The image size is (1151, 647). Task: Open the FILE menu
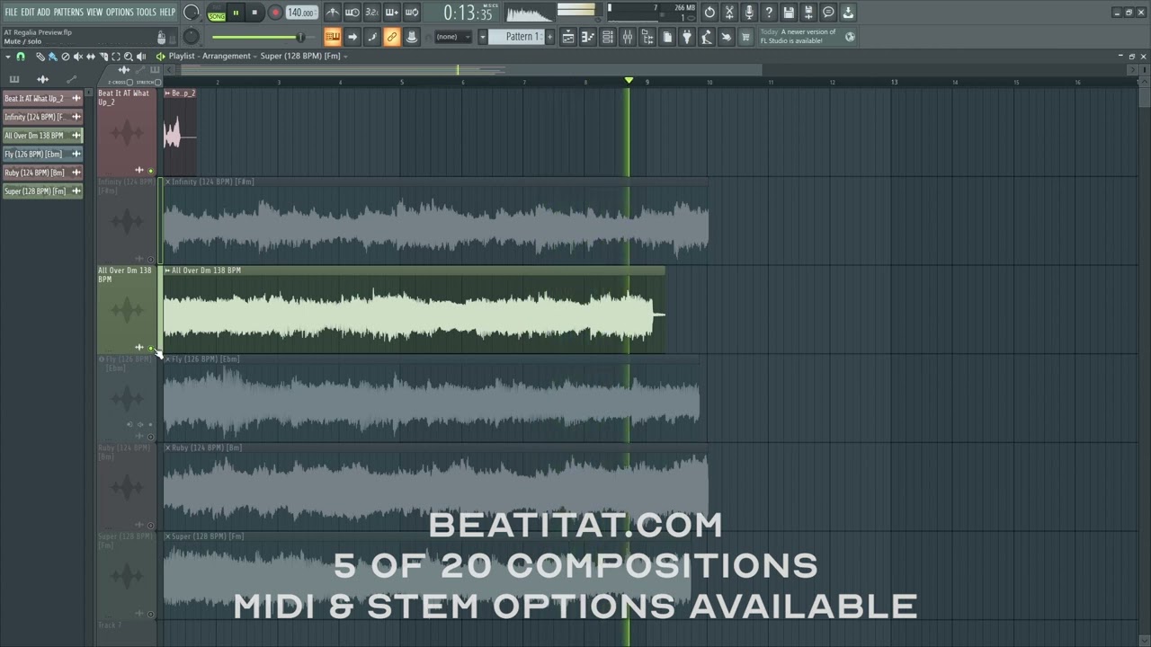point(11,12)
